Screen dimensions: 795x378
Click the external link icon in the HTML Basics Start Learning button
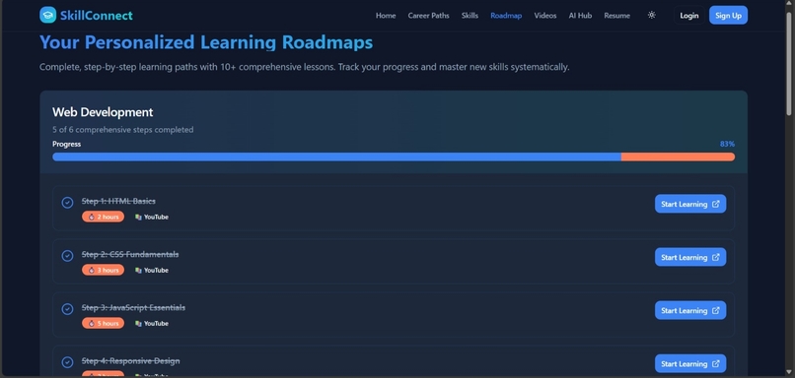point(715,204)
